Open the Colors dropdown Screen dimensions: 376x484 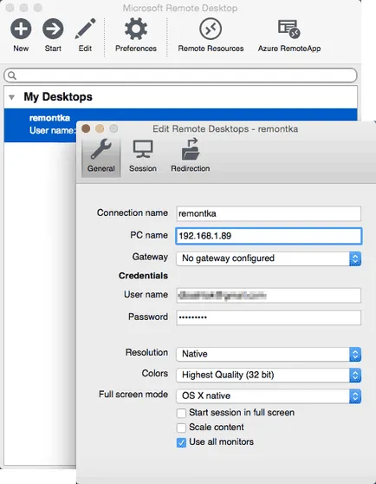coord(269,375)
